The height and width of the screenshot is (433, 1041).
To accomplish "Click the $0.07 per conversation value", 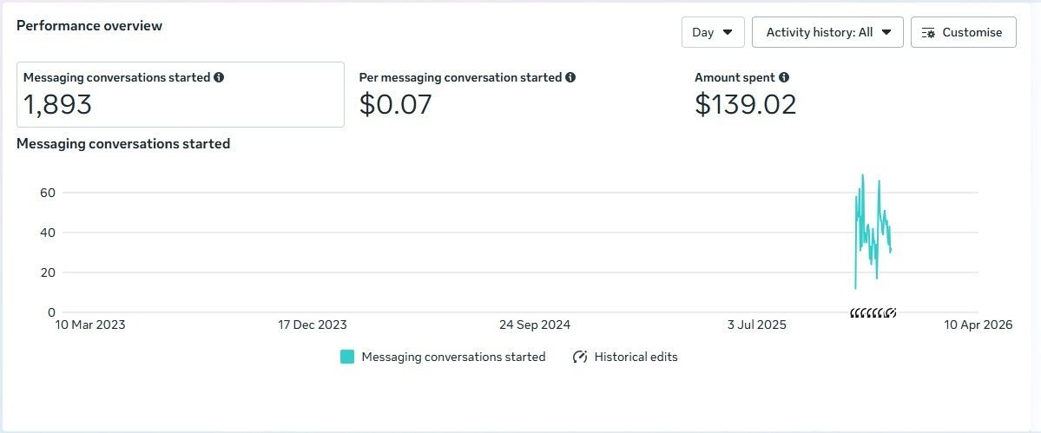I will point(396,104).
